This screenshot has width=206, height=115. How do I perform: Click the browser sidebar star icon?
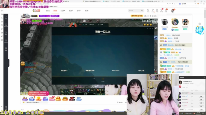[x=2, y=11]
